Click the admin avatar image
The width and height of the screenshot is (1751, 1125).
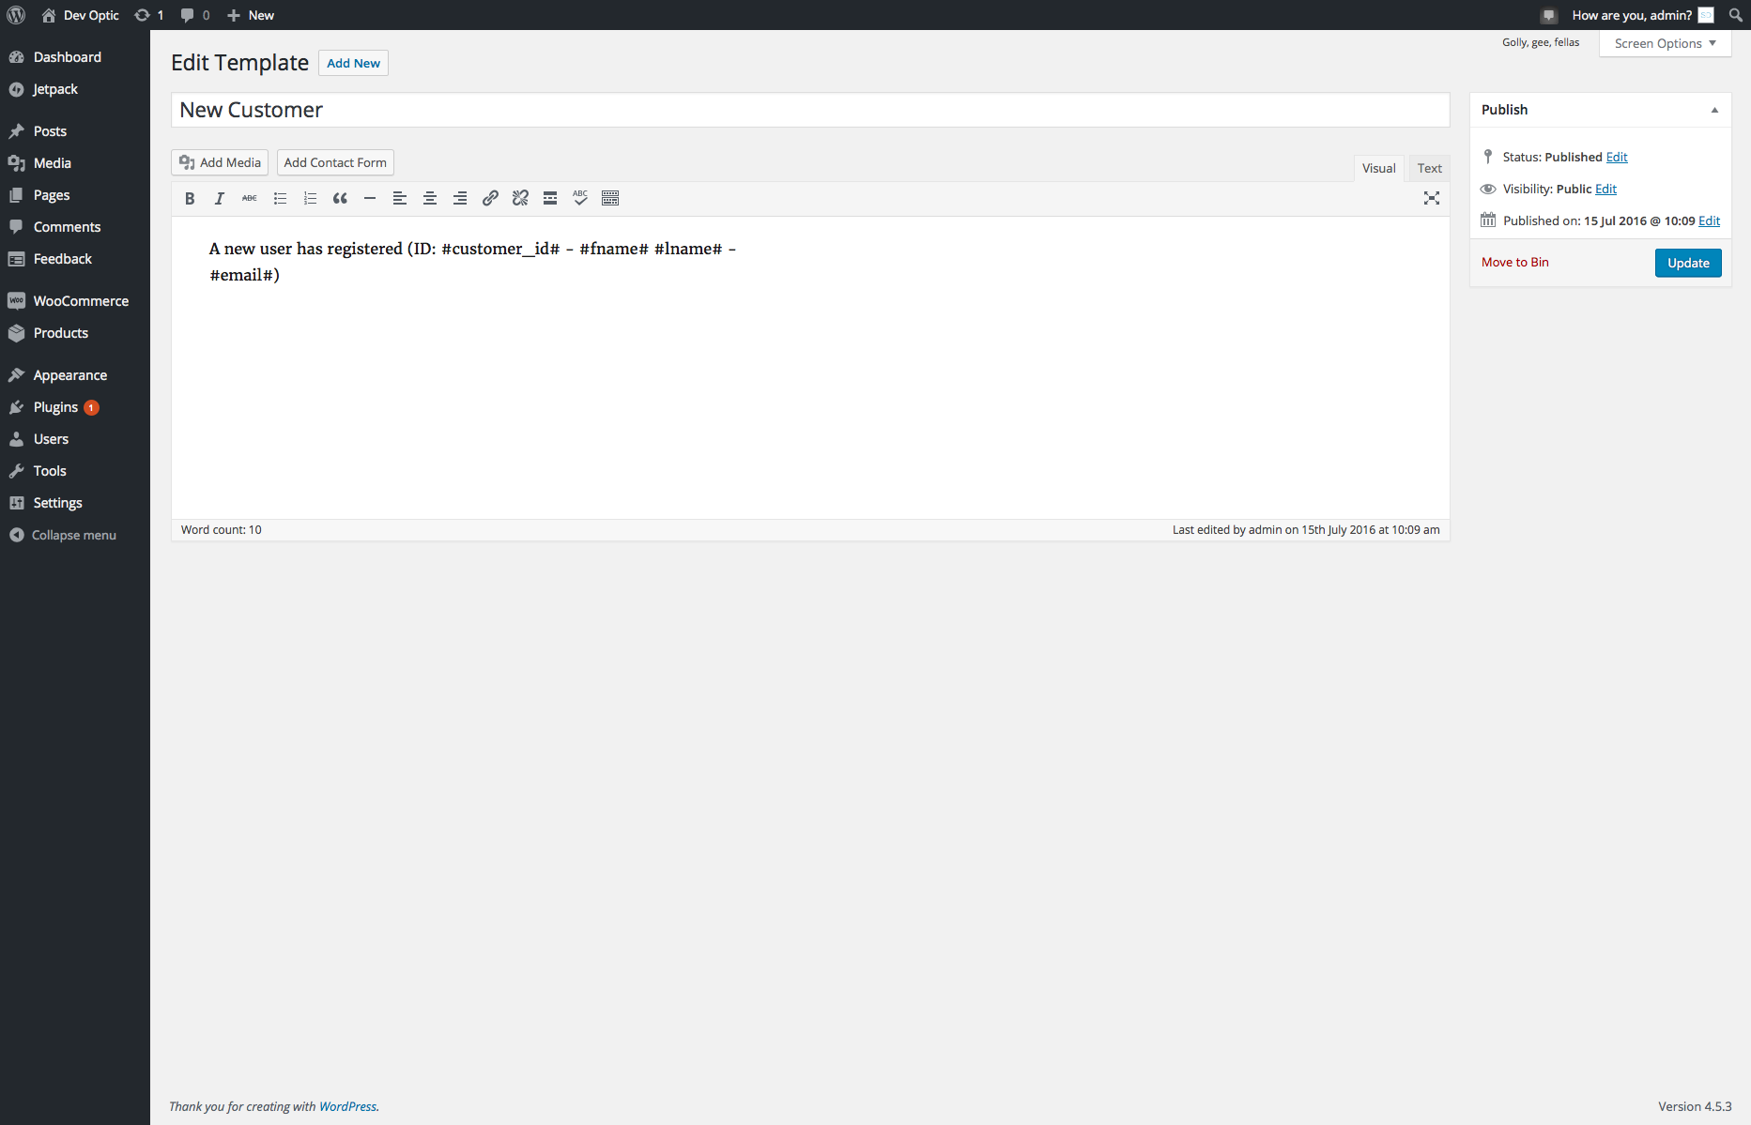(1706, 15)
